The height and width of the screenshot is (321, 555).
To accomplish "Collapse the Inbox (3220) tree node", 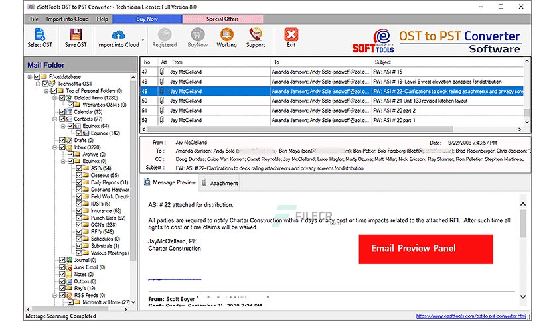I will [x=55, y=147].
